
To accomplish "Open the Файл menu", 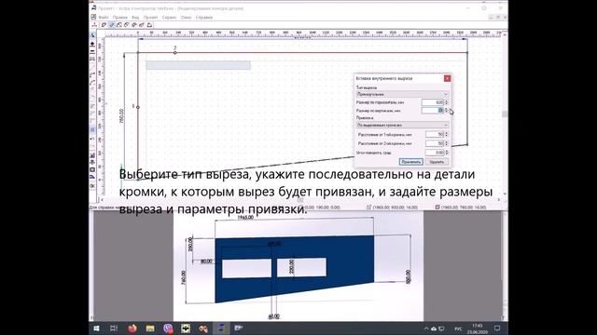I will pos(104,18).
